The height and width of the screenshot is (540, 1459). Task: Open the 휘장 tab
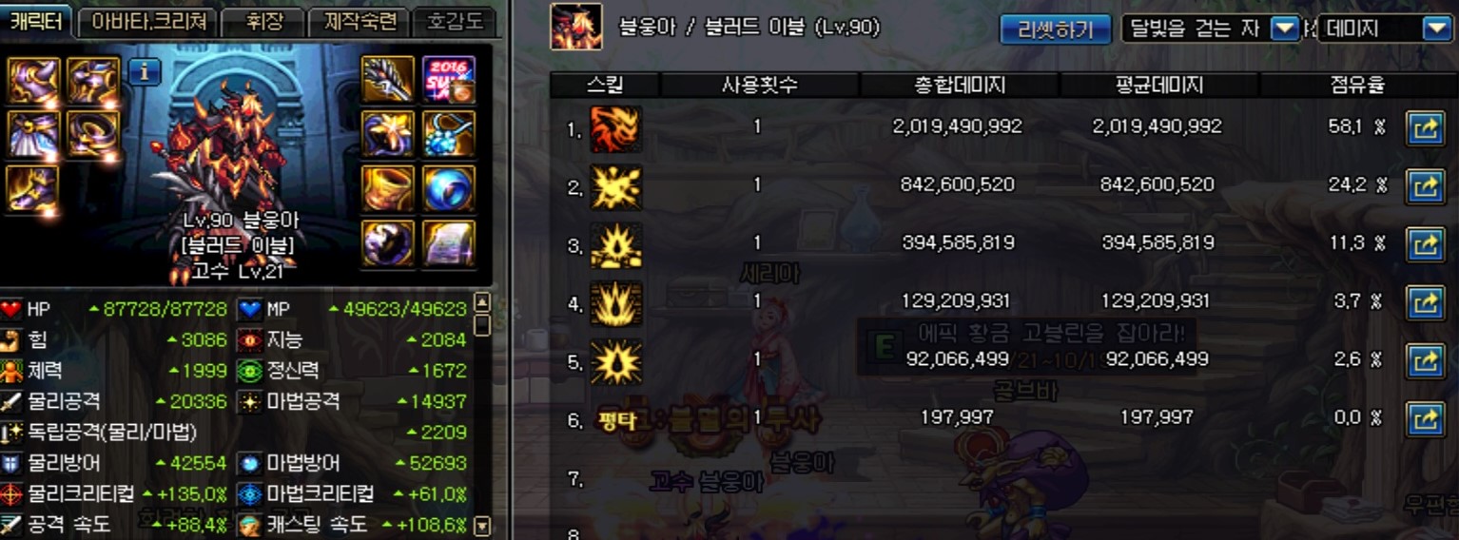click(264, 22)
